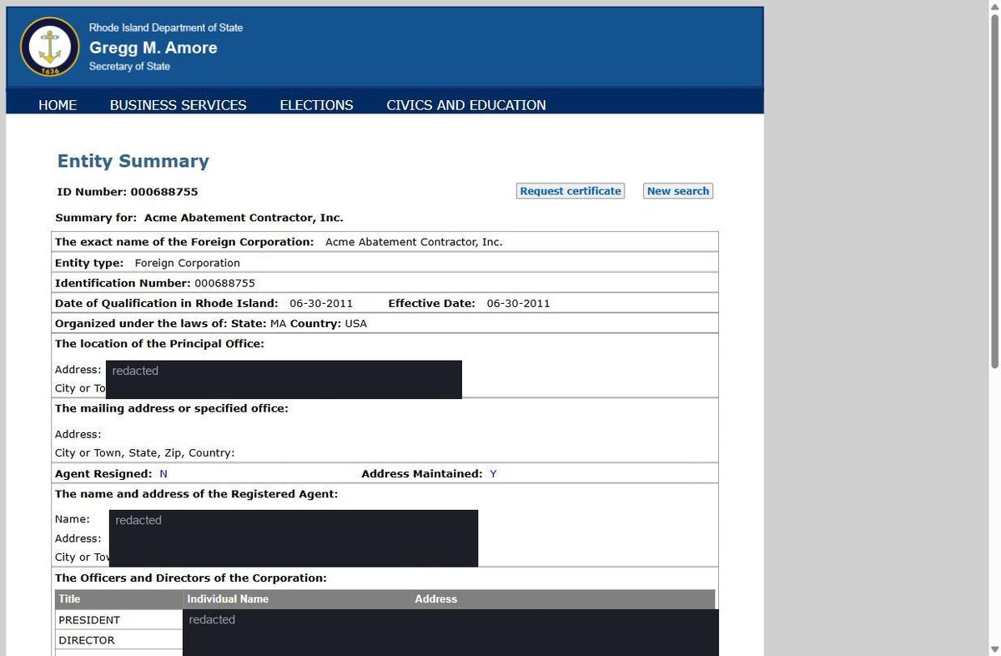Open the BUSINESS SERVICES menu
Screen dimensions: 1001x656
tap(179, 105)
